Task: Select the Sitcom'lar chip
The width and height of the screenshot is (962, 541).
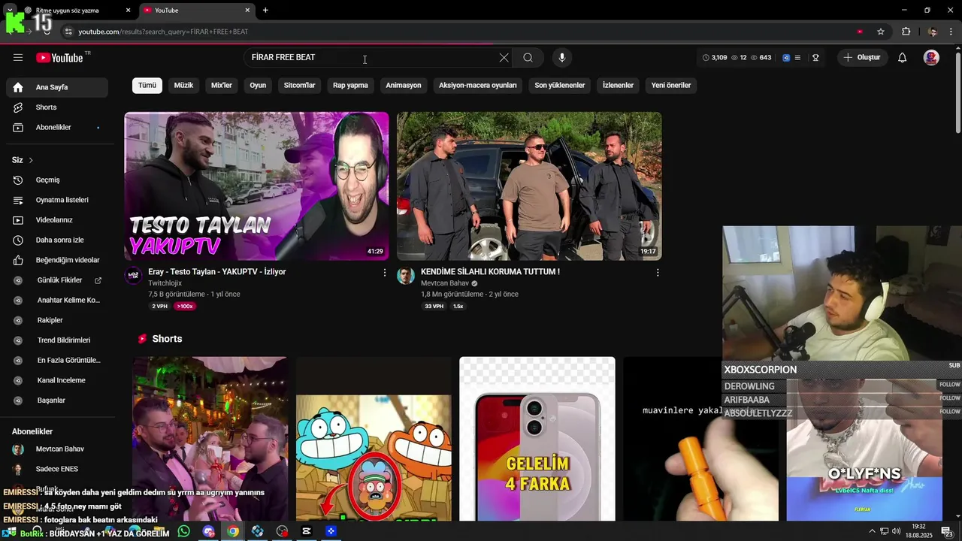Action: coord(300,86)
